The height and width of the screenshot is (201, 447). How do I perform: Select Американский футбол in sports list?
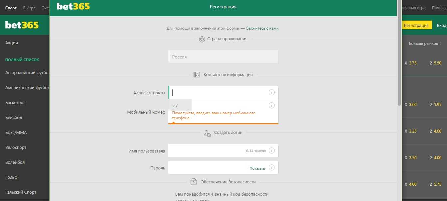coord(27,88)
